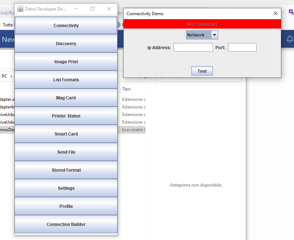Focus the Port input field
The height and width of the screenshot is (240, 294).
click(242, 47)
